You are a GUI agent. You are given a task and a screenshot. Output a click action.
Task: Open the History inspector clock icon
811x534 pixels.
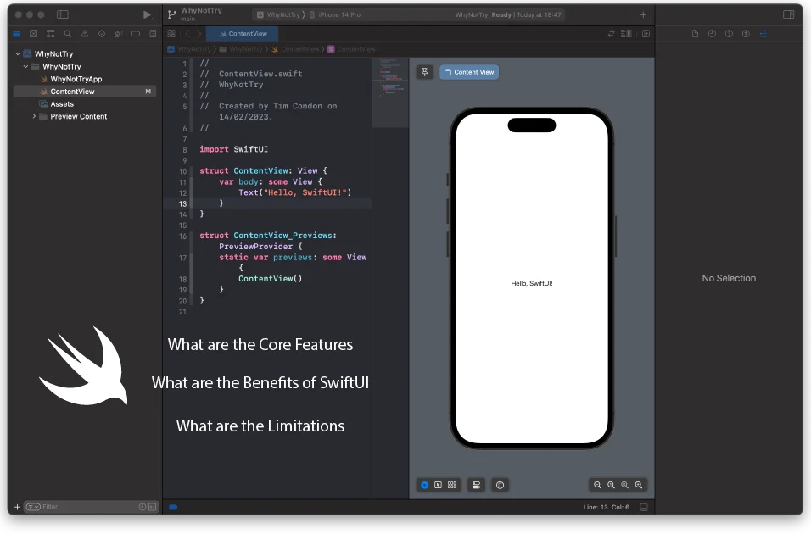713,33
